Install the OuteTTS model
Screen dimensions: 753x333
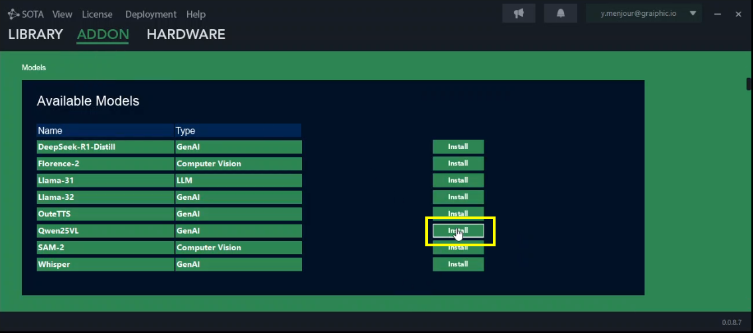coord(458,214)
